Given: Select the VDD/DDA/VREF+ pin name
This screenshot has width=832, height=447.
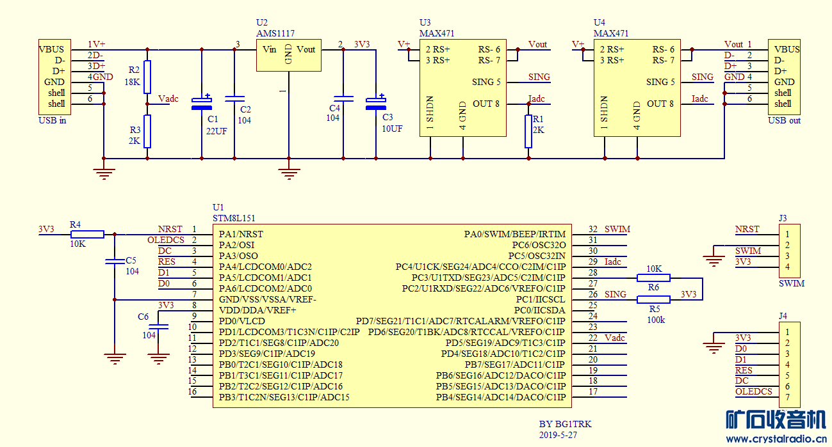Looking at the screenshot, I should point(257,310).
